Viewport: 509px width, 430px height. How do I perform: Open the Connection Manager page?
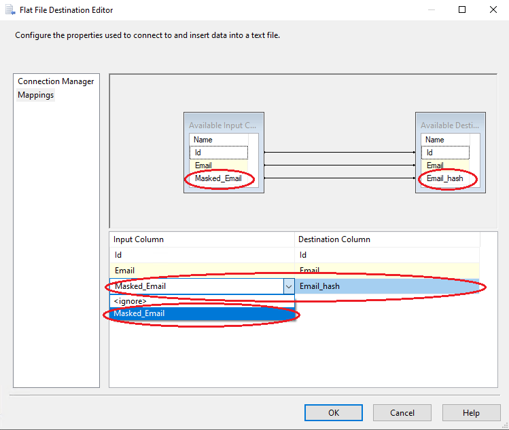click(x=56, y=81)
